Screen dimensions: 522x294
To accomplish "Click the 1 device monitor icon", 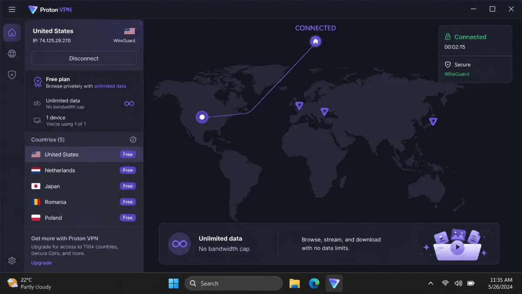I will click(37, 120).
